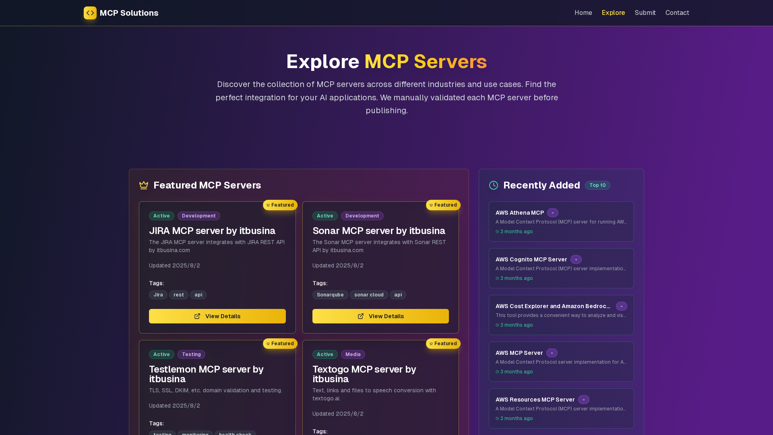Click external link icon in JIRA View Details

(197, 316)
